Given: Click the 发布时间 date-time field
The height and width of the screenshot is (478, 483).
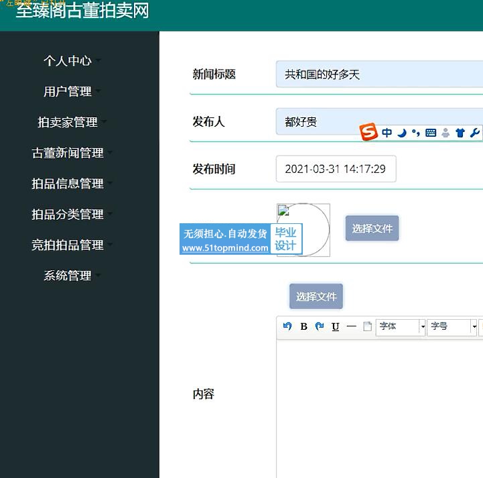Looking at the screenshot, I should (x=336, y=169).
